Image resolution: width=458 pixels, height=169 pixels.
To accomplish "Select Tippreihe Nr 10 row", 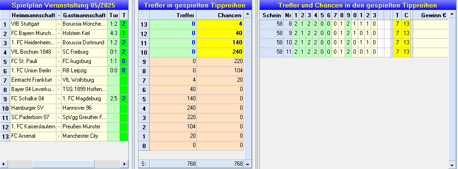I will tap(354, 43).
